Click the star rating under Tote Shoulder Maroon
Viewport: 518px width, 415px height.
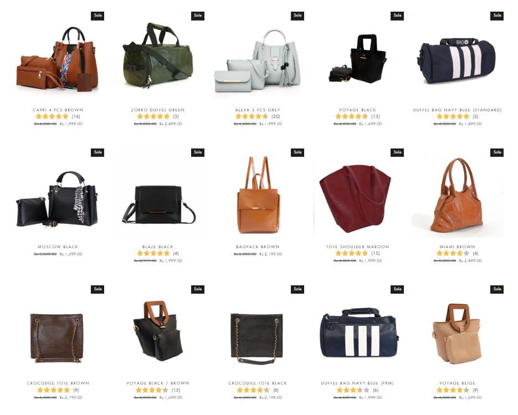coord(351,253)
